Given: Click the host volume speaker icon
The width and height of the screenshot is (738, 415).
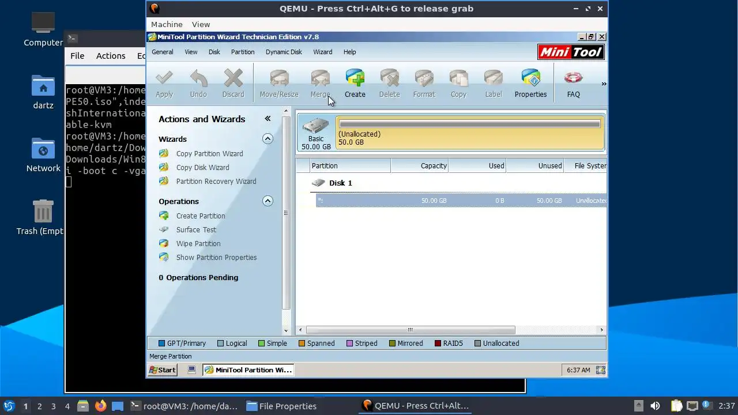Looking at the screenshot, I should coord(655,406).
